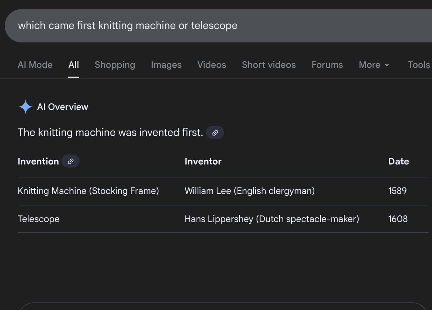This screenshot has height=310, width=432.
Task: Open the Shopping tab
Action: tap(115, 65)
